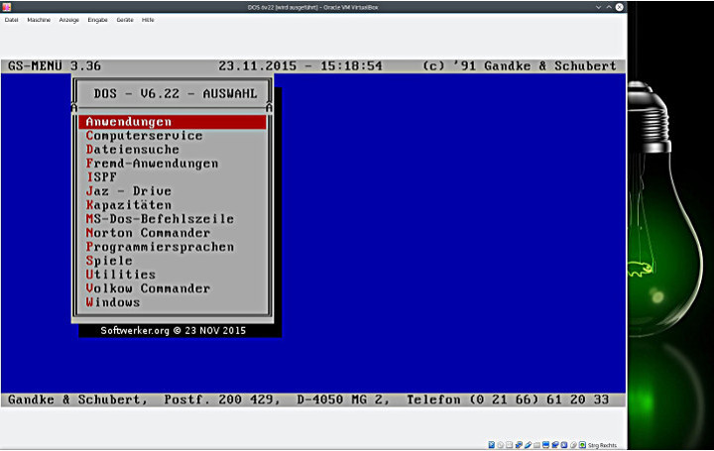
Task: Launch the Windows entry in the list
Action: (x=113, y=302)
